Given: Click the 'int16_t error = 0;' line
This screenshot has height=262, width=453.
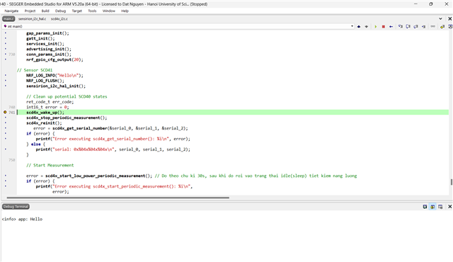Looking at the screenshot, I should pyautogui.click(x=47, y=107).
